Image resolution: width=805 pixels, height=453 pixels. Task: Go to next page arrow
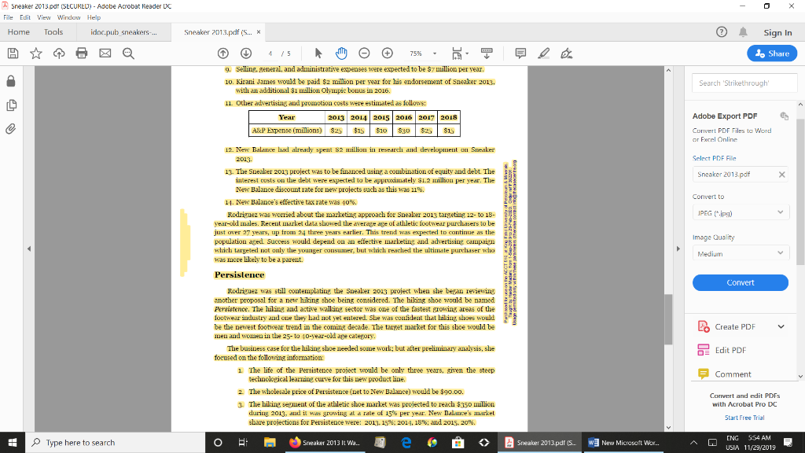point(246,53)
